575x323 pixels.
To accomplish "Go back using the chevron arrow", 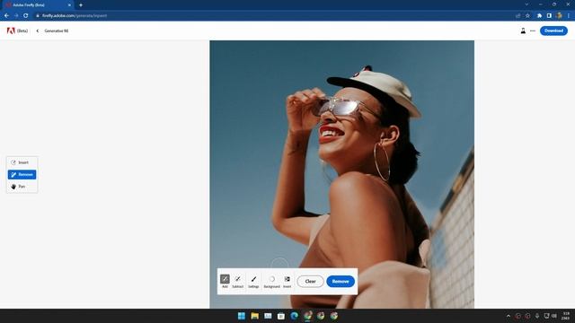I will [x=38, y=31].
